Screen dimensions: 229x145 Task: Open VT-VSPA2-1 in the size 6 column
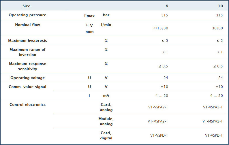158,107
